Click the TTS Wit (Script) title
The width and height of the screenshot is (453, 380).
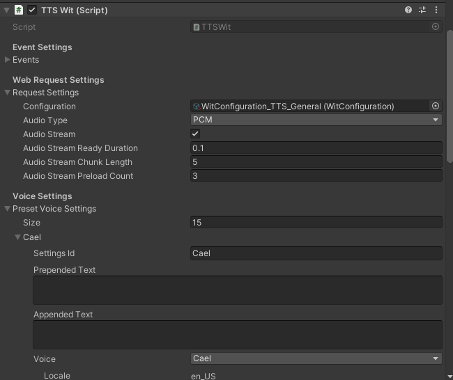[x=75, y=10]
